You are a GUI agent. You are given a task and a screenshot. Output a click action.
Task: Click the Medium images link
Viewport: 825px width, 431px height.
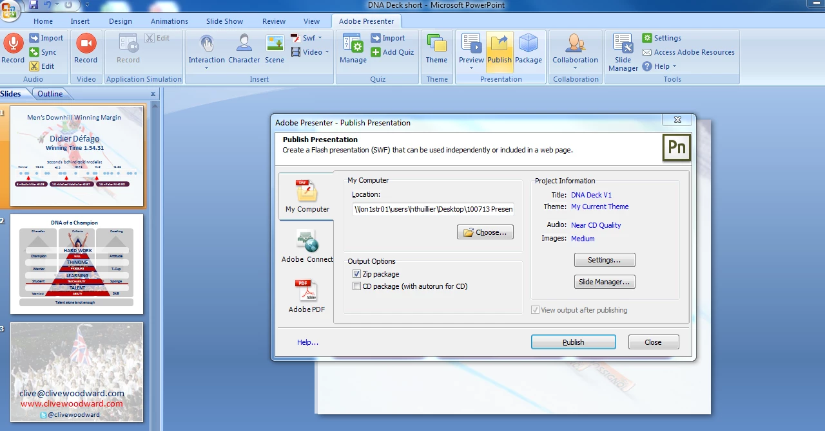583,239
